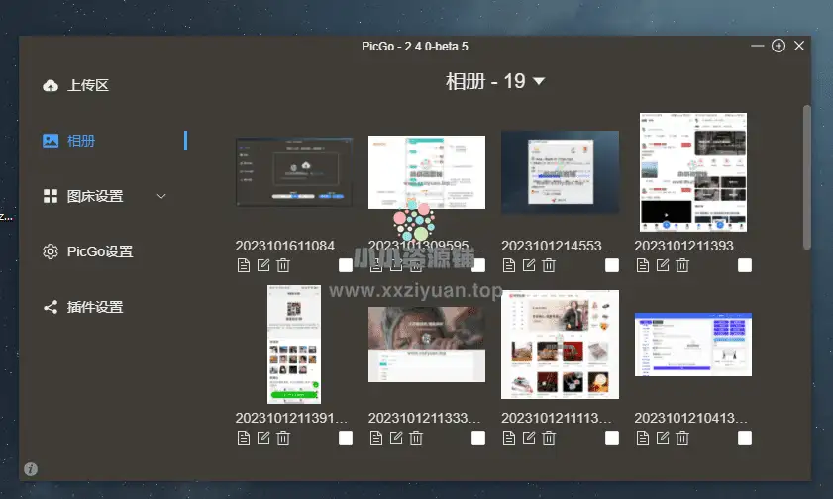833x499 pixels.
Task: Check the box for image 2023101211113
Action: pos(612,438)
